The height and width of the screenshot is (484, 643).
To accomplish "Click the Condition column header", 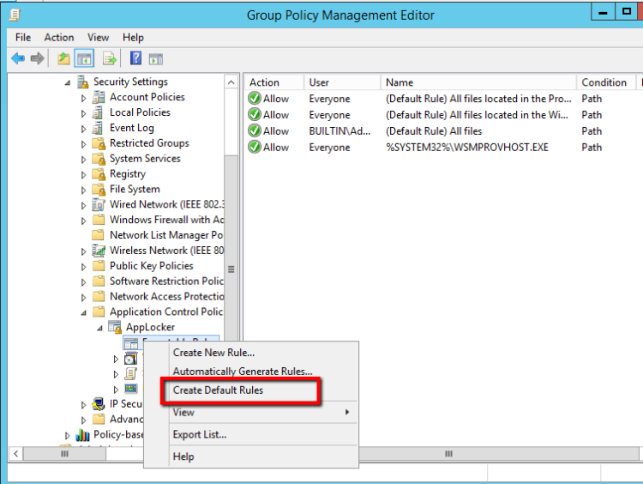I will (x=604, y=82).
